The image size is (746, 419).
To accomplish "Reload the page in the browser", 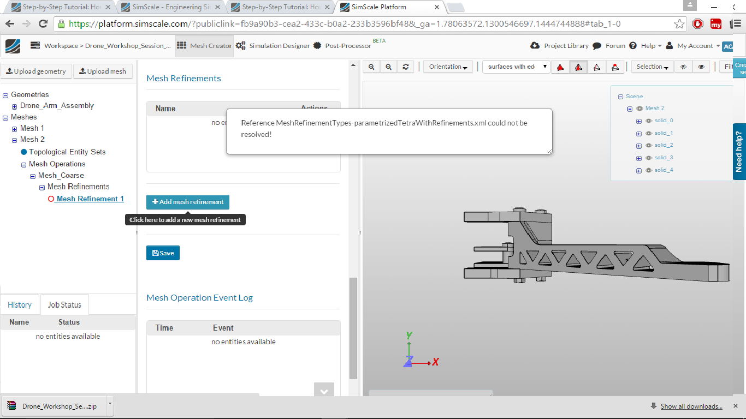I will pyautogui.click(x=43, y=24).
